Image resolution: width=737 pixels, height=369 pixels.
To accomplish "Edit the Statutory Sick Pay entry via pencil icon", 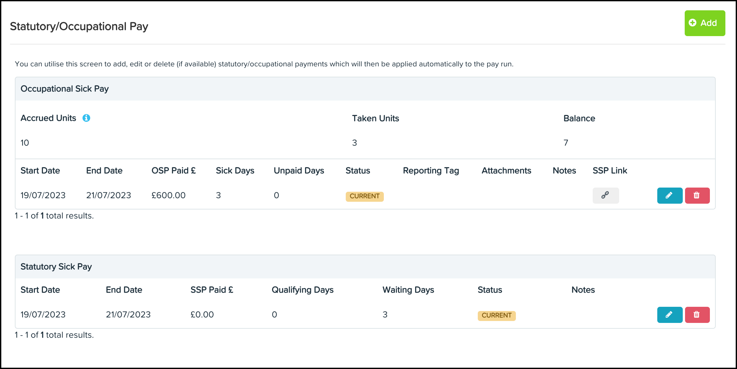I will pos(670,315).
